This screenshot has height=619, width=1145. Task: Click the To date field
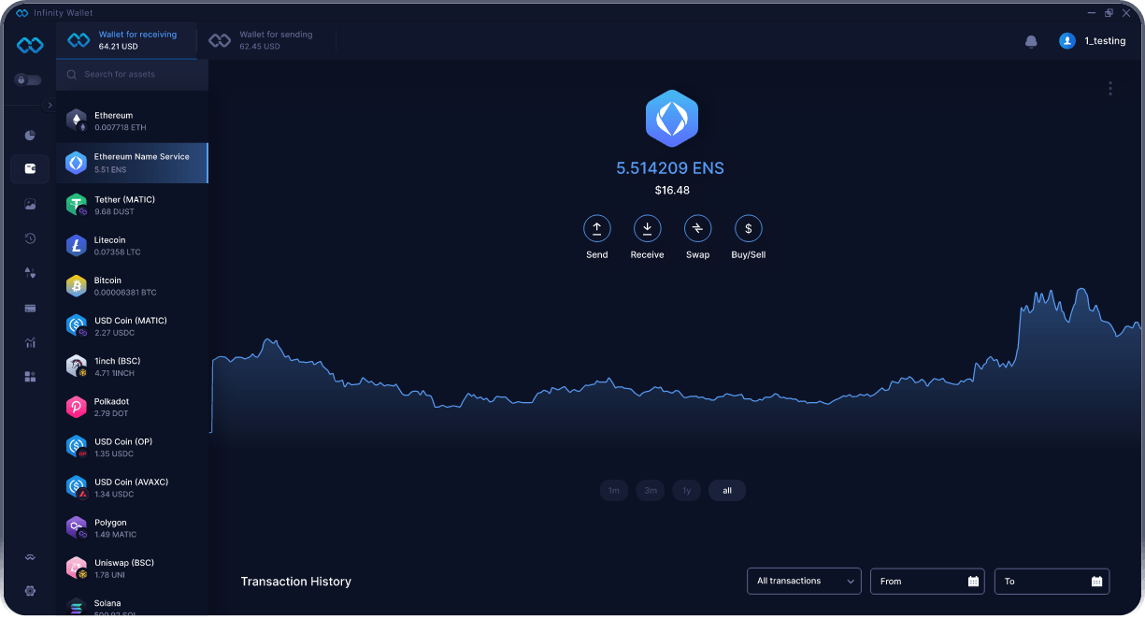point(1052,581)
